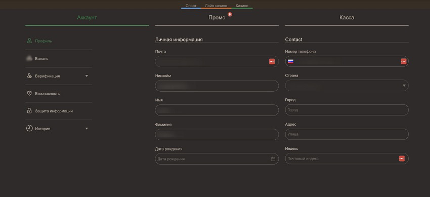Focus the Имя input field
430x197 pixels.
pyautogui.click(x=217, y=110)
